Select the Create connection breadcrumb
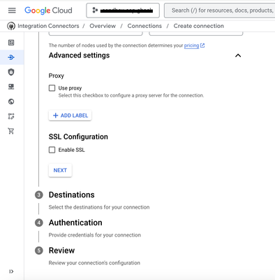Viewport: 275px width, 280px height. coord(199,26)
